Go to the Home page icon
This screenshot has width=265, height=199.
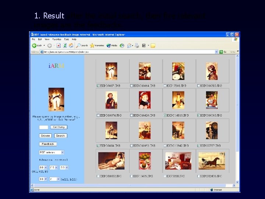point(71,45)
